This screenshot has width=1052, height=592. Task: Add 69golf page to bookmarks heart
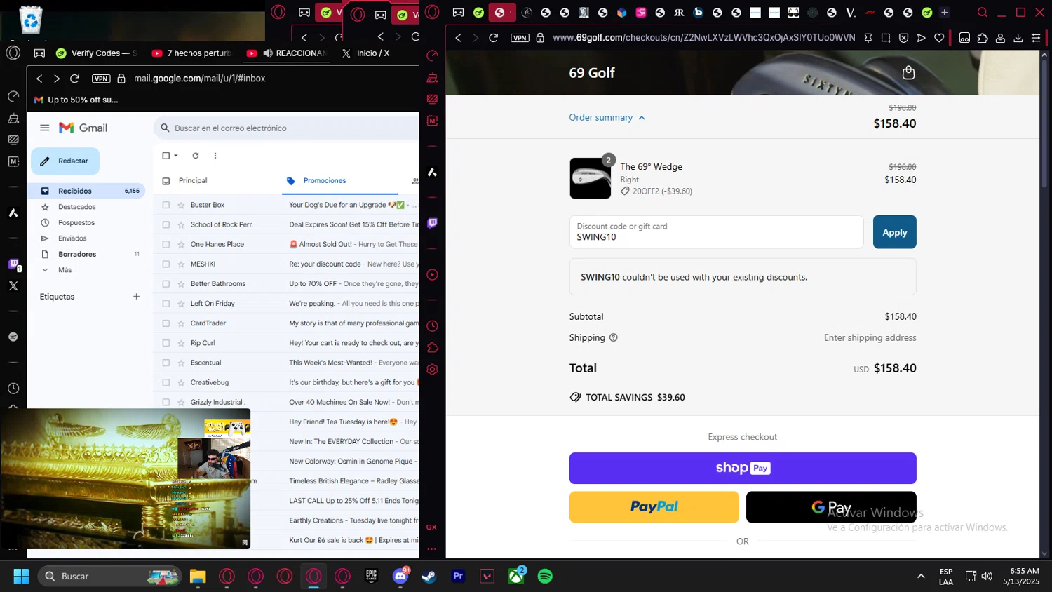point(939,38)
